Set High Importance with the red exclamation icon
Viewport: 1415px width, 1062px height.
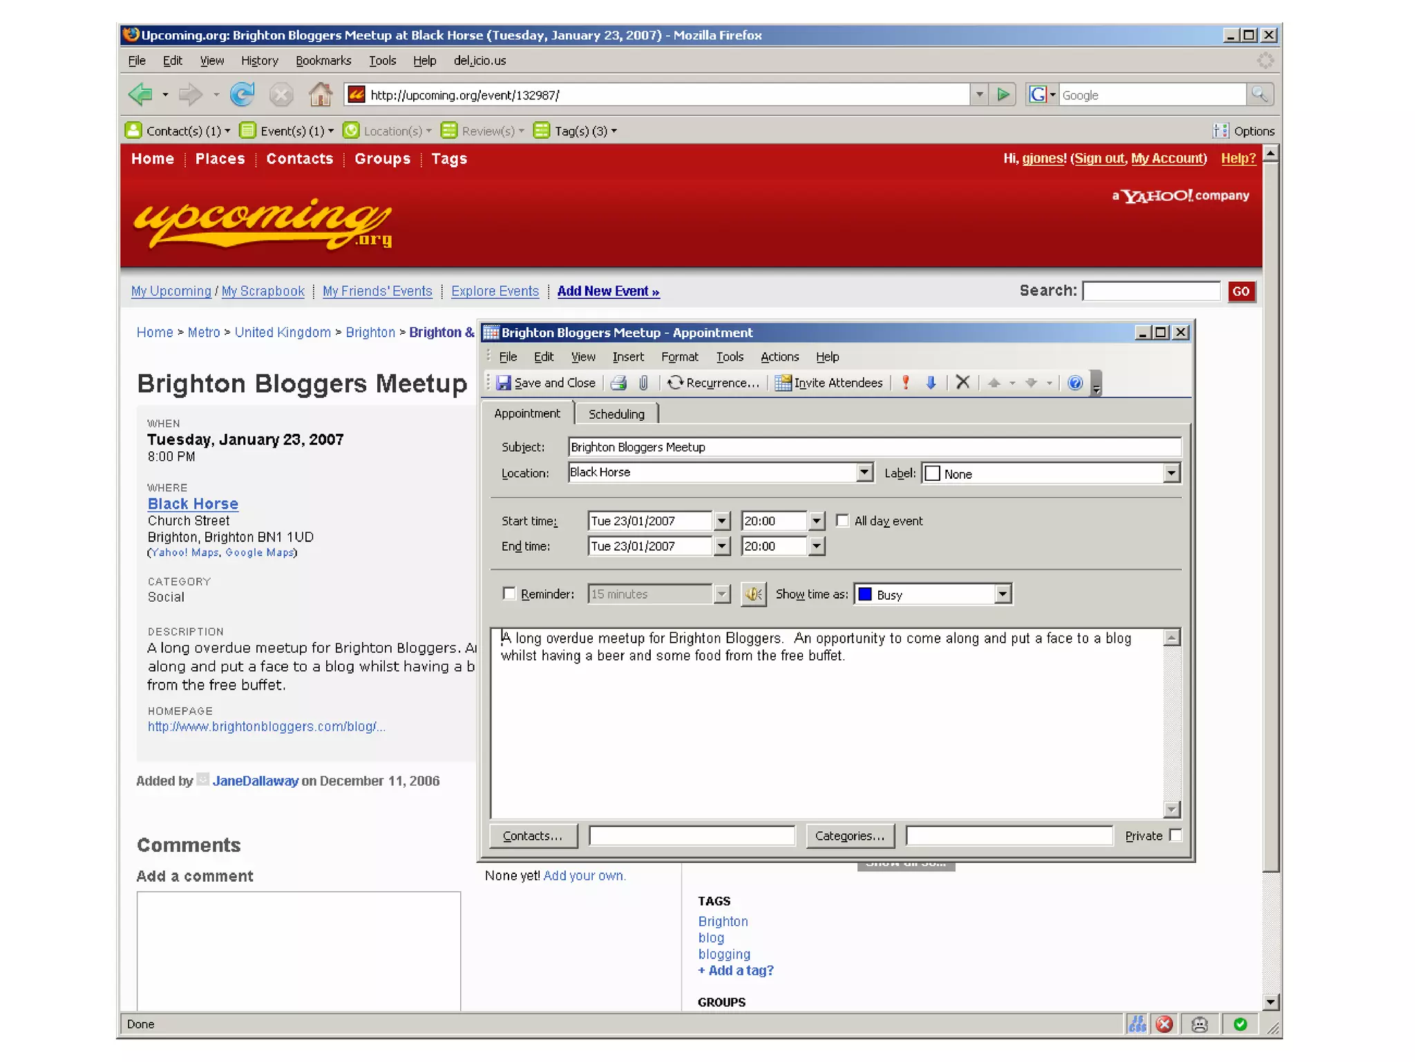click(x=906, y=383)
